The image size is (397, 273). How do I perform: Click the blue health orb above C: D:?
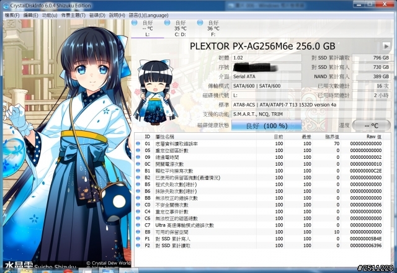[x=167, y=22]
